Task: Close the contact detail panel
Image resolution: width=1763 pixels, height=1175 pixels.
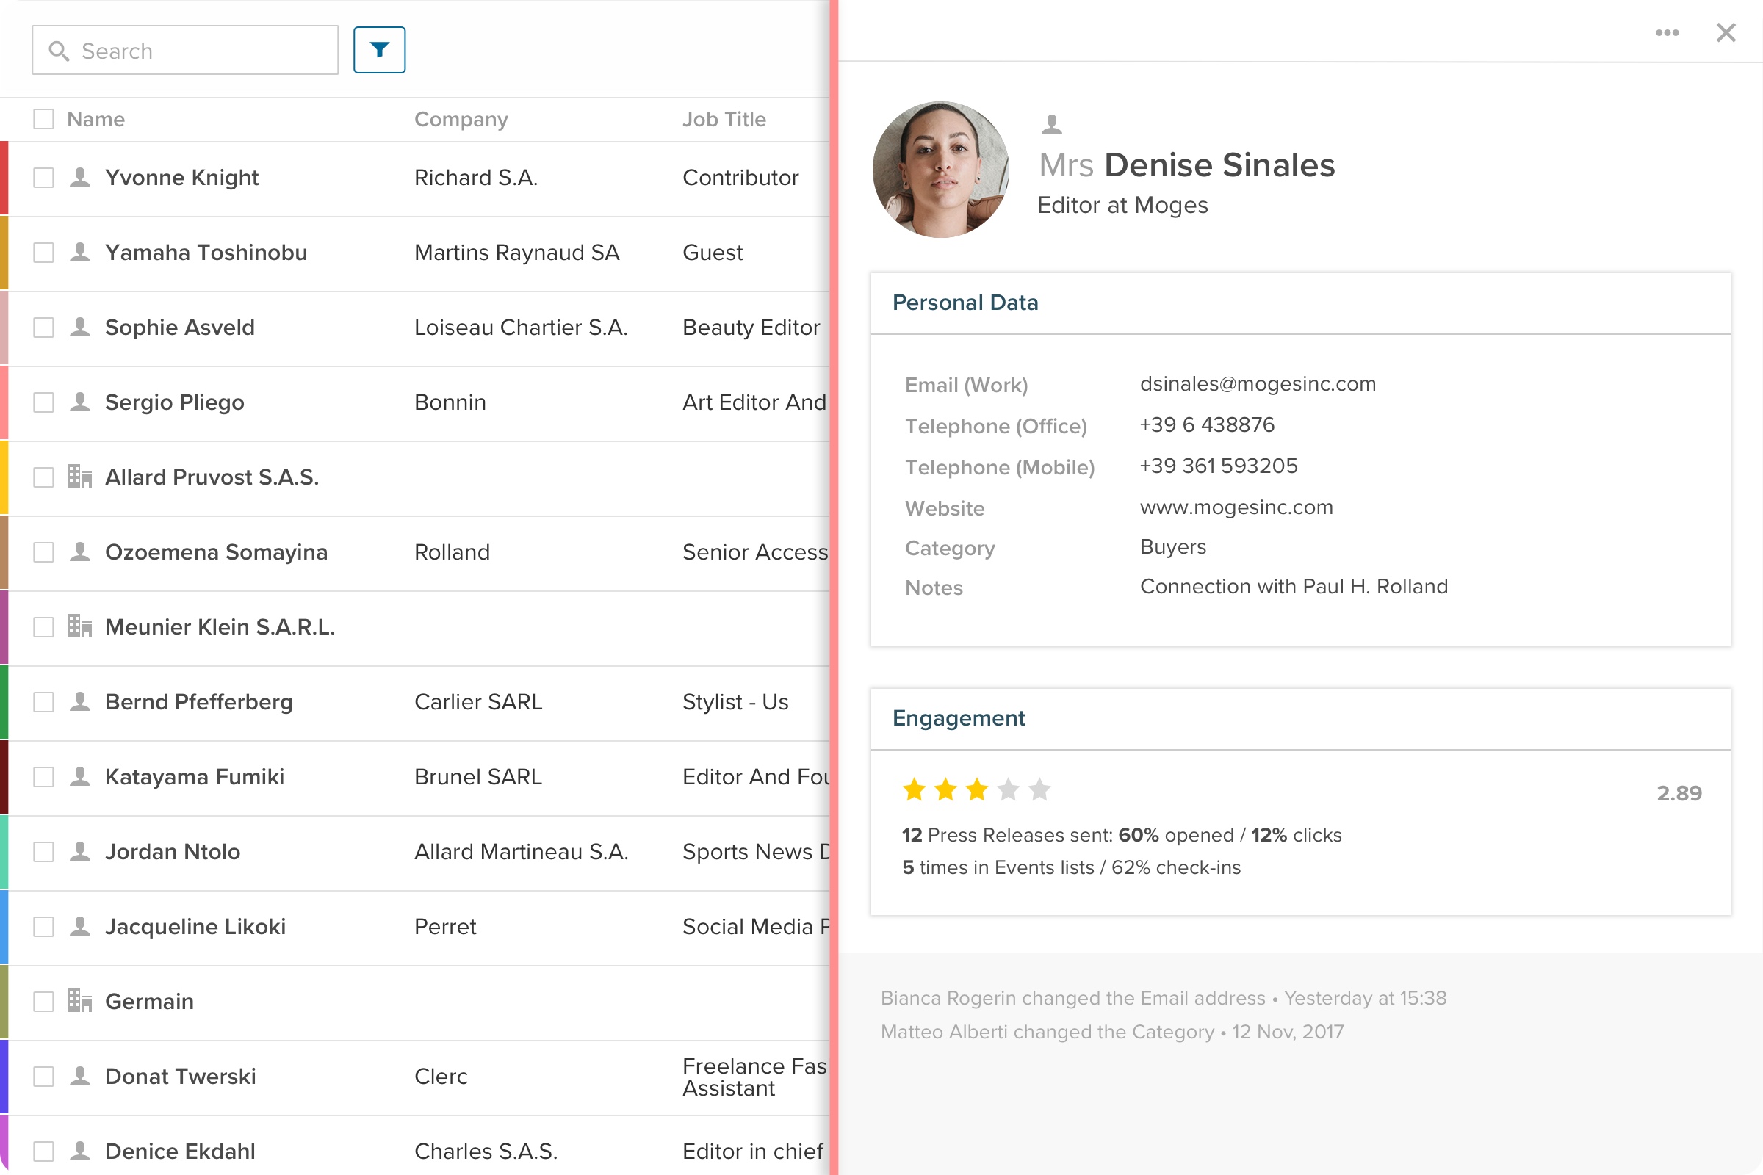Action: coord(1726,32)
